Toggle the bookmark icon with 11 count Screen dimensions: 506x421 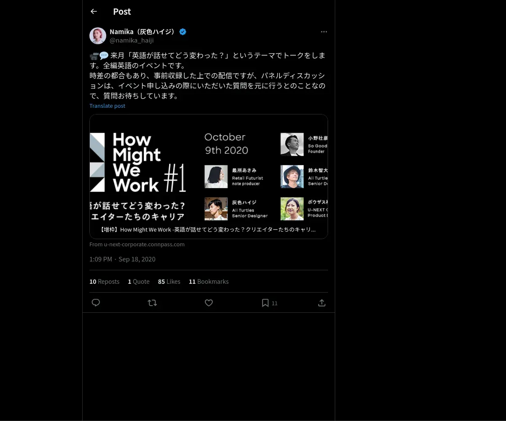point(269,303)
